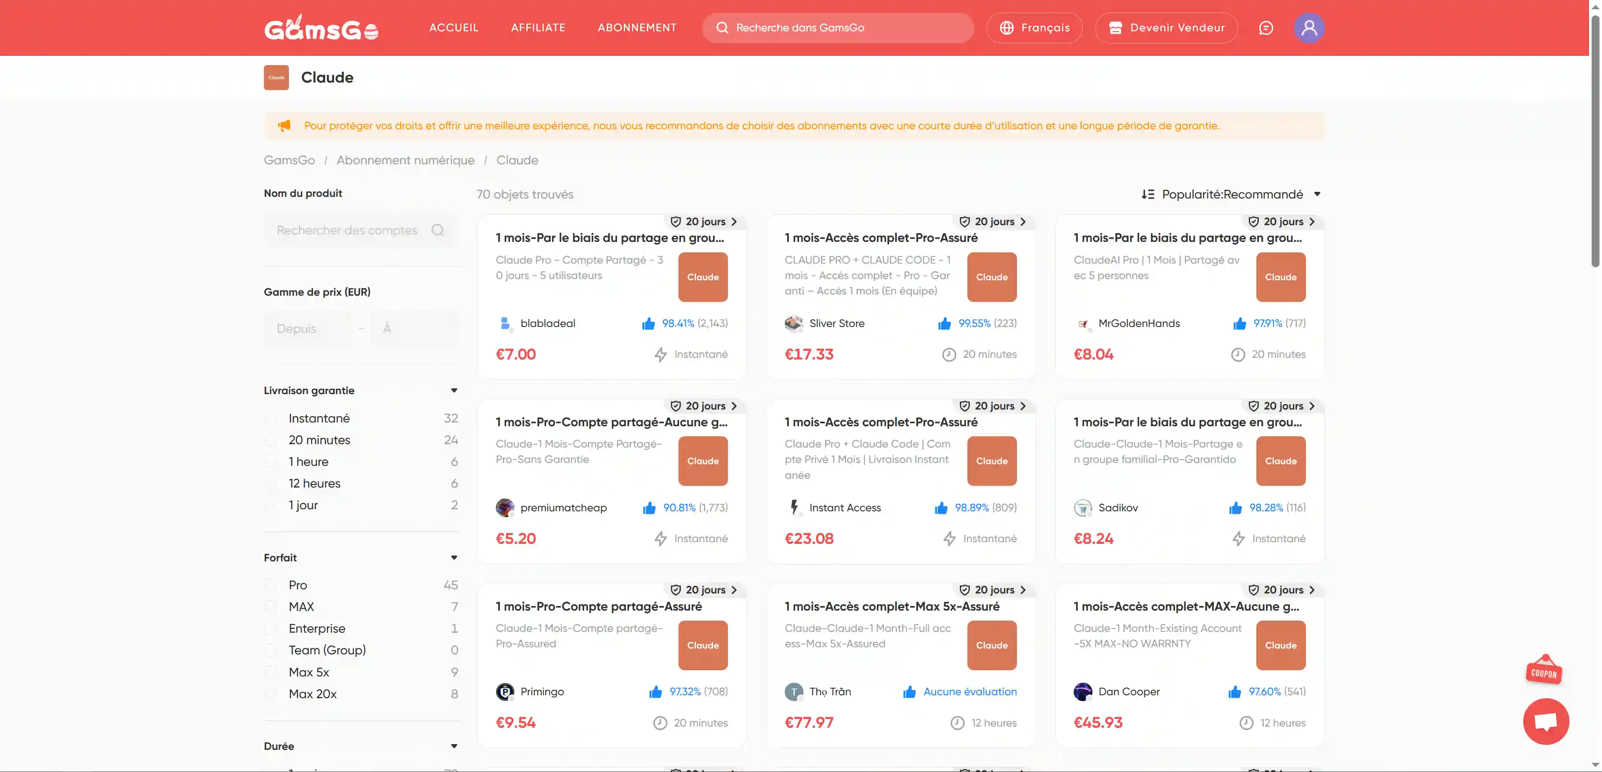Click the search magnifier in product name filter
The image size is (1602, 772).
tap(438, 230)
